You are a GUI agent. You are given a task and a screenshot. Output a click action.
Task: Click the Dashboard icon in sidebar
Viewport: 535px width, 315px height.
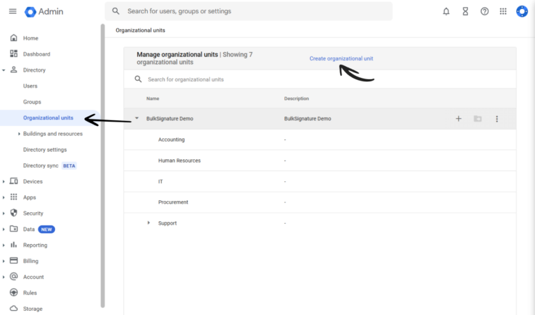pyautogui.click(x=14, y=54)
